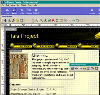Click first Domino Components chart icon
The width and height of the screenshot is (100, 95).
point(72,68)
